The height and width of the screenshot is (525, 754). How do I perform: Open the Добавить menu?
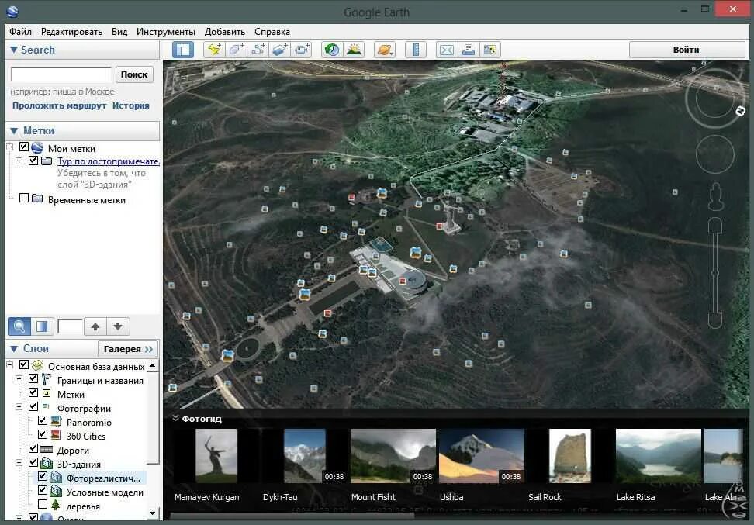coord(224,32)
